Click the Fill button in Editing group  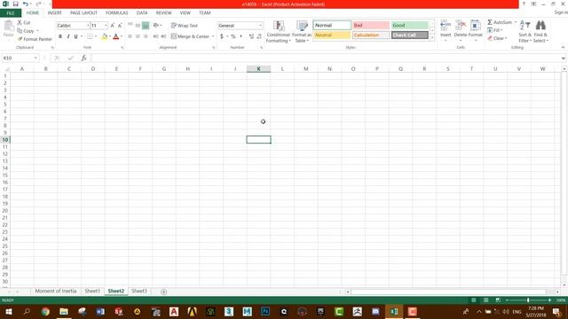click(495, 30)
